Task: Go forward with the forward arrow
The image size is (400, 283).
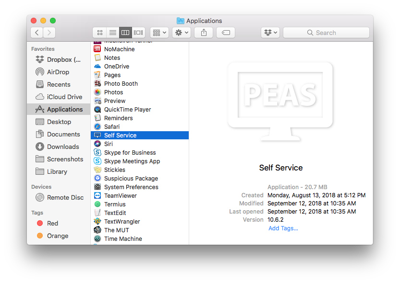Action: click(49, 33)
